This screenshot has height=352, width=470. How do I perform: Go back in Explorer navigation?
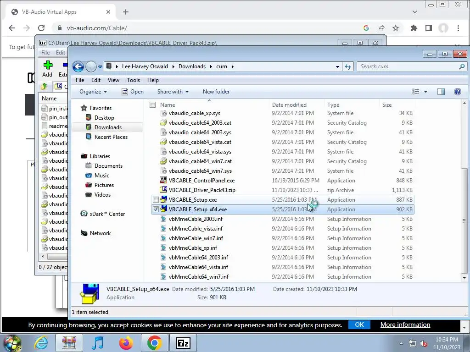(x=78, y=66)
